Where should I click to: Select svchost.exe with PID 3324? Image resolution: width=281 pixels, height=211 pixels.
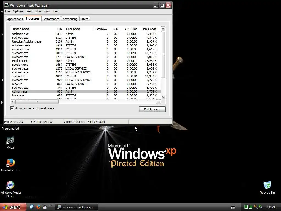[86, 38]
